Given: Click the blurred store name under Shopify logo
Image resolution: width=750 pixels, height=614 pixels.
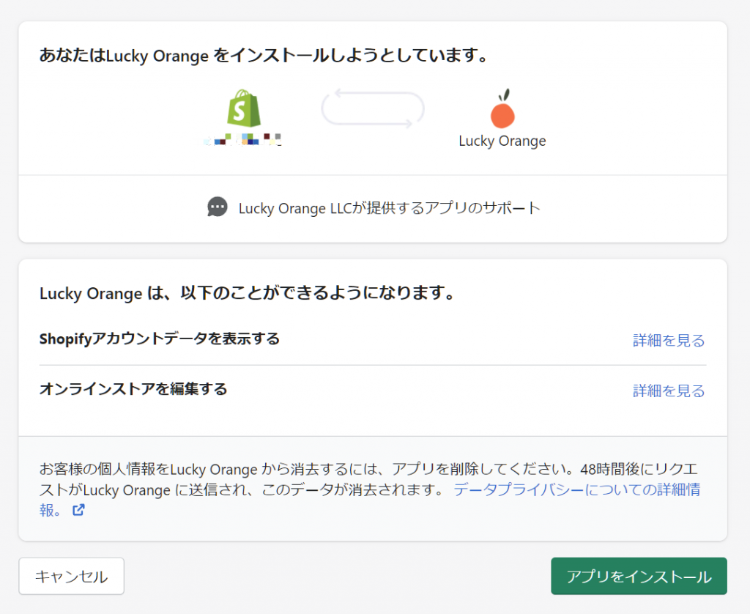Looking at the screenshot, I should tap(242, 139).
